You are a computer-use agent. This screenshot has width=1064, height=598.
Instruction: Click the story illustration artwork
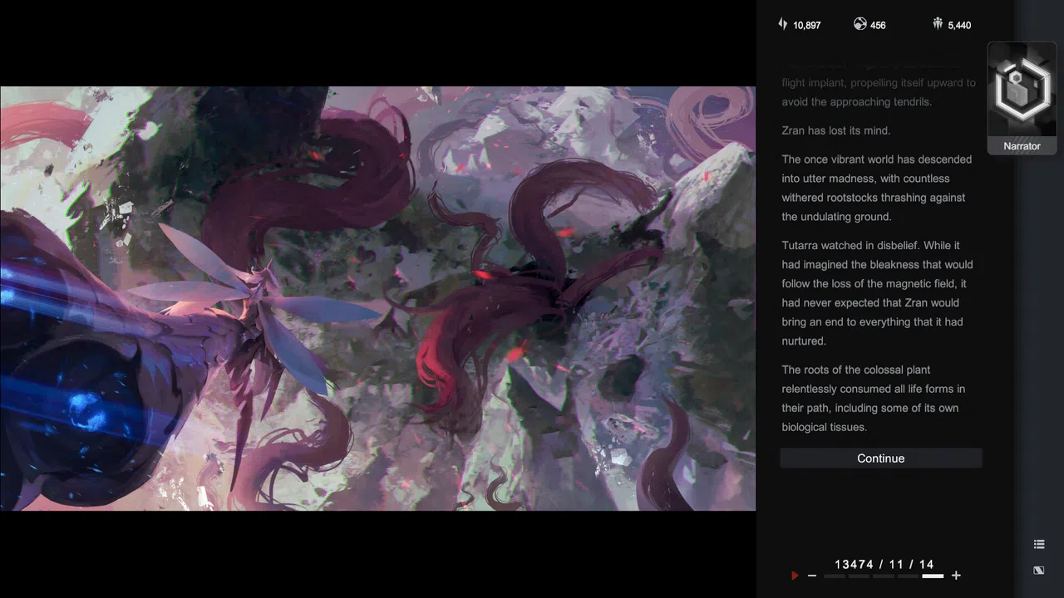coord(377,298)
